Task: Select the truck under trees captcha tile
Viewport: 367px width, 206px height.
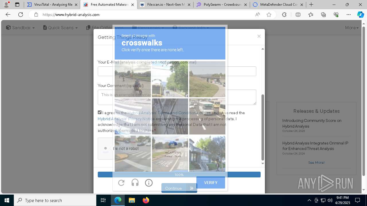Action: click(170, 79)
